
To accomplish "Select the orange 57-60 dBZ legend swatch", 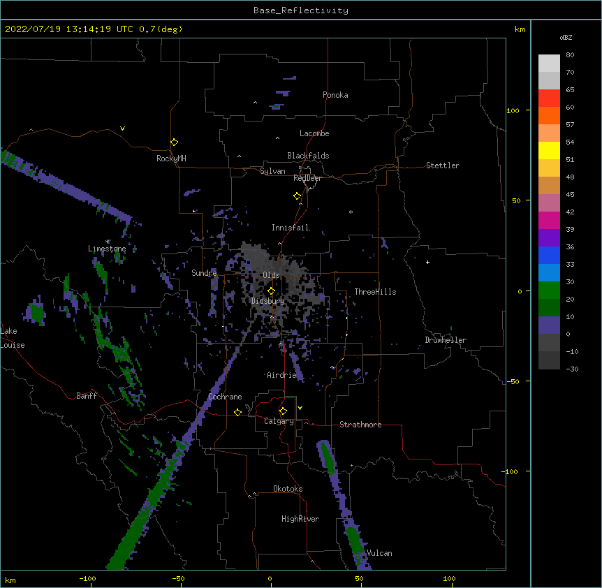I will tap(549, 115).
